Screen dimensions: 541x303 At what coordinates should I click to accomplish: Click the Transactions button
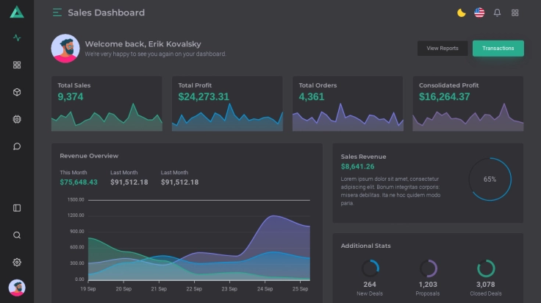pos(498,49)
